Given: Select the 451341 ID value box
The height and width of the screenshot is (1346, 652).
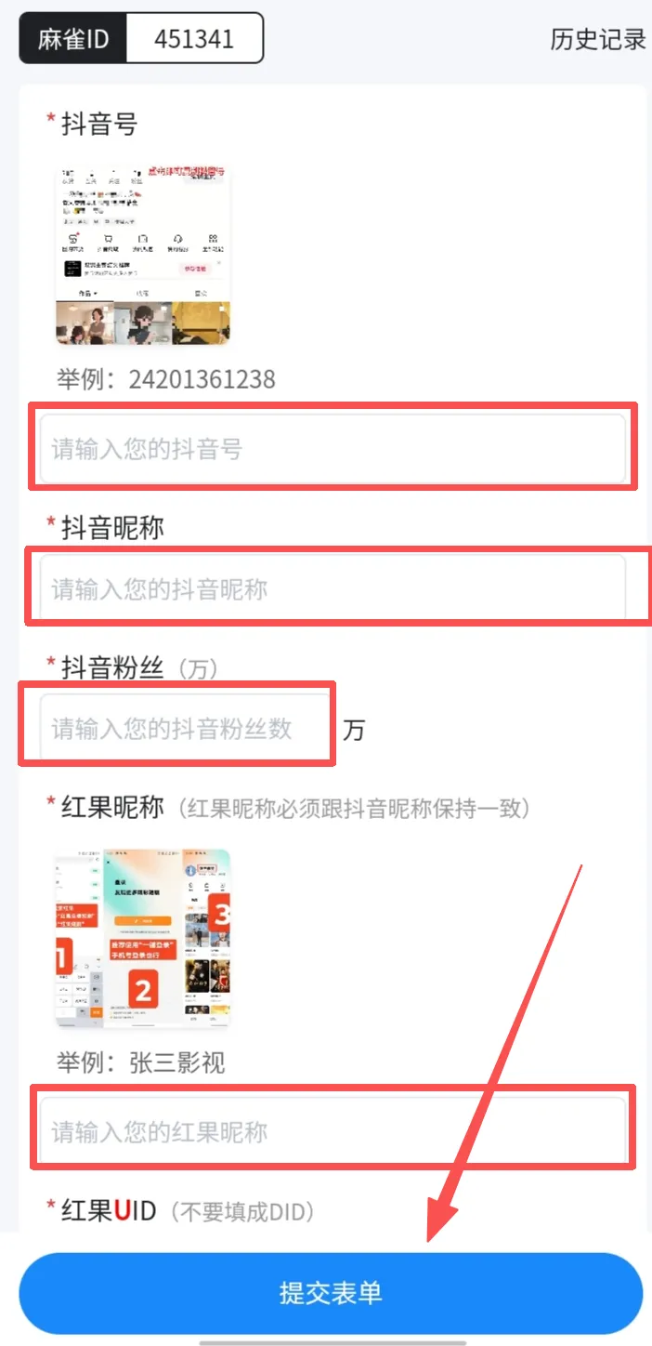Looking at the screenshot, I should (x=194, y=39).
